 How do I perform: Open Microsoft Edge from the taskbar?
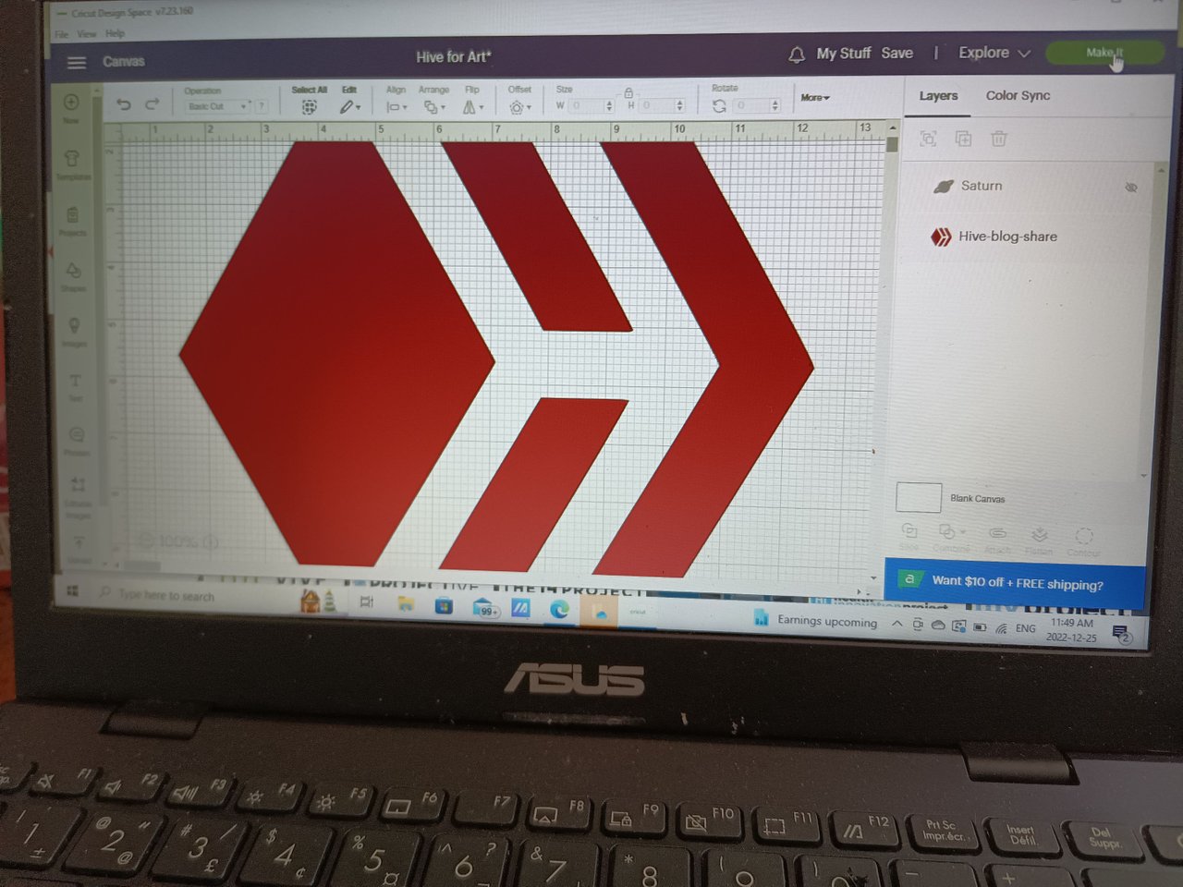pos(559,609)
